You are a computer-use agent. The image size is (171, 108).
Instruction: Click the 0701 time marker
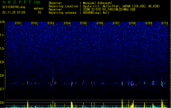pos(18,23)
